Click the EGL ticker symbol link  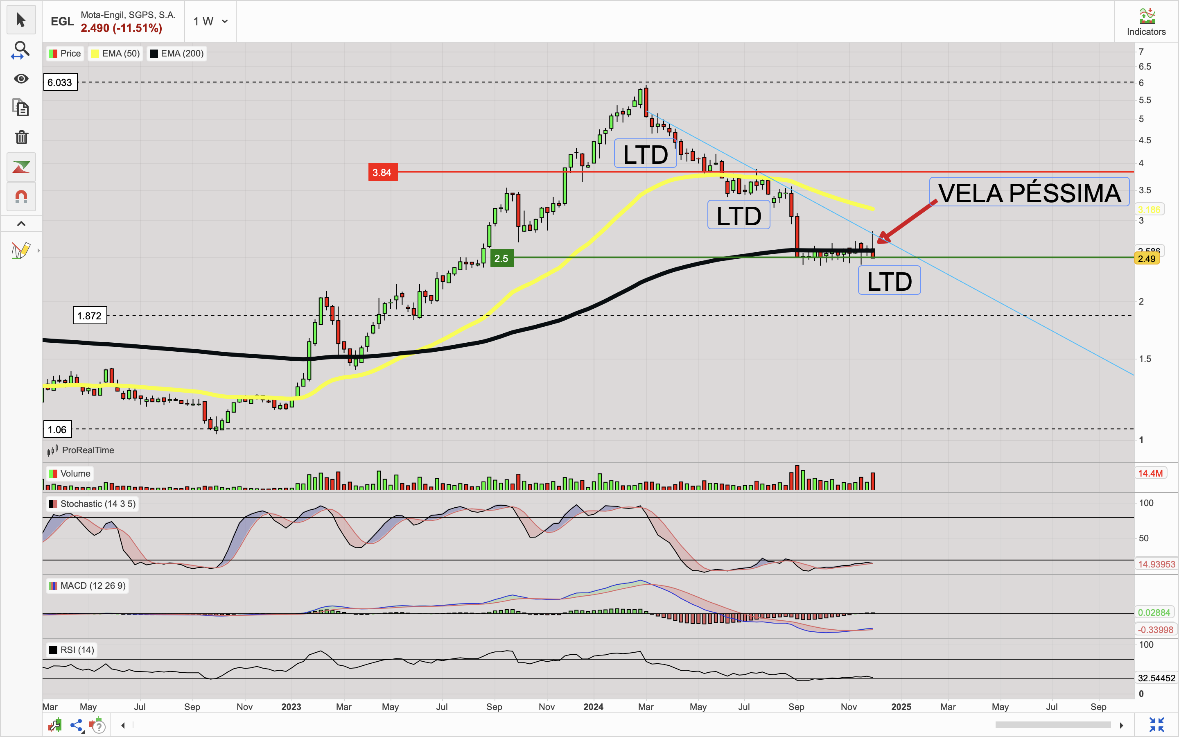[x=62, y=21]
